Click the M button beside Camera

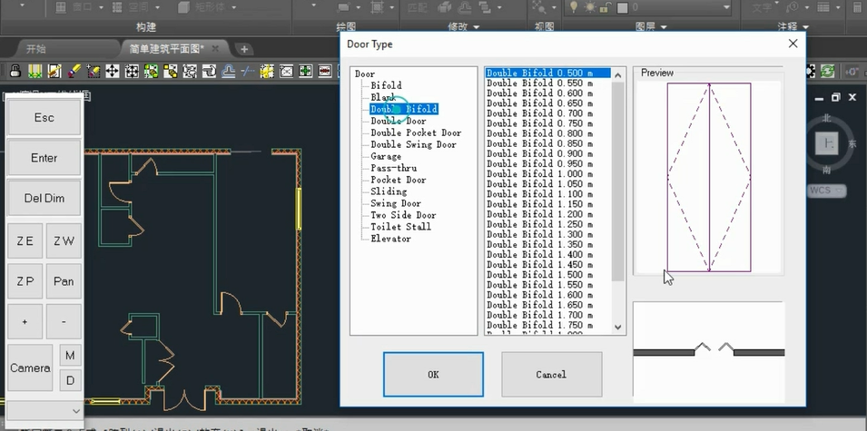click(70, 356)
